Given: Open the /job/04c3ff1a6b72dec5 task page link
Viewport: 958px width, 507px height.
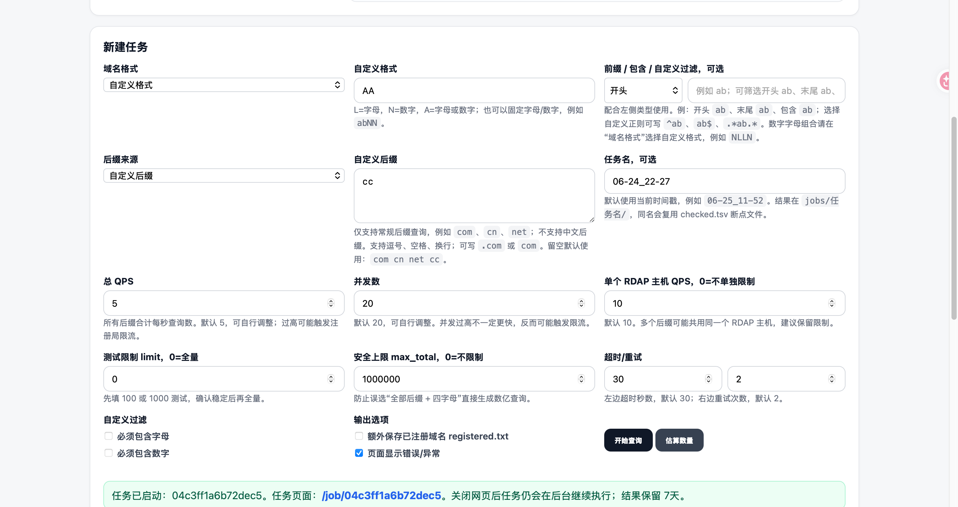Looking at the screenshot, I should [381, 496].
